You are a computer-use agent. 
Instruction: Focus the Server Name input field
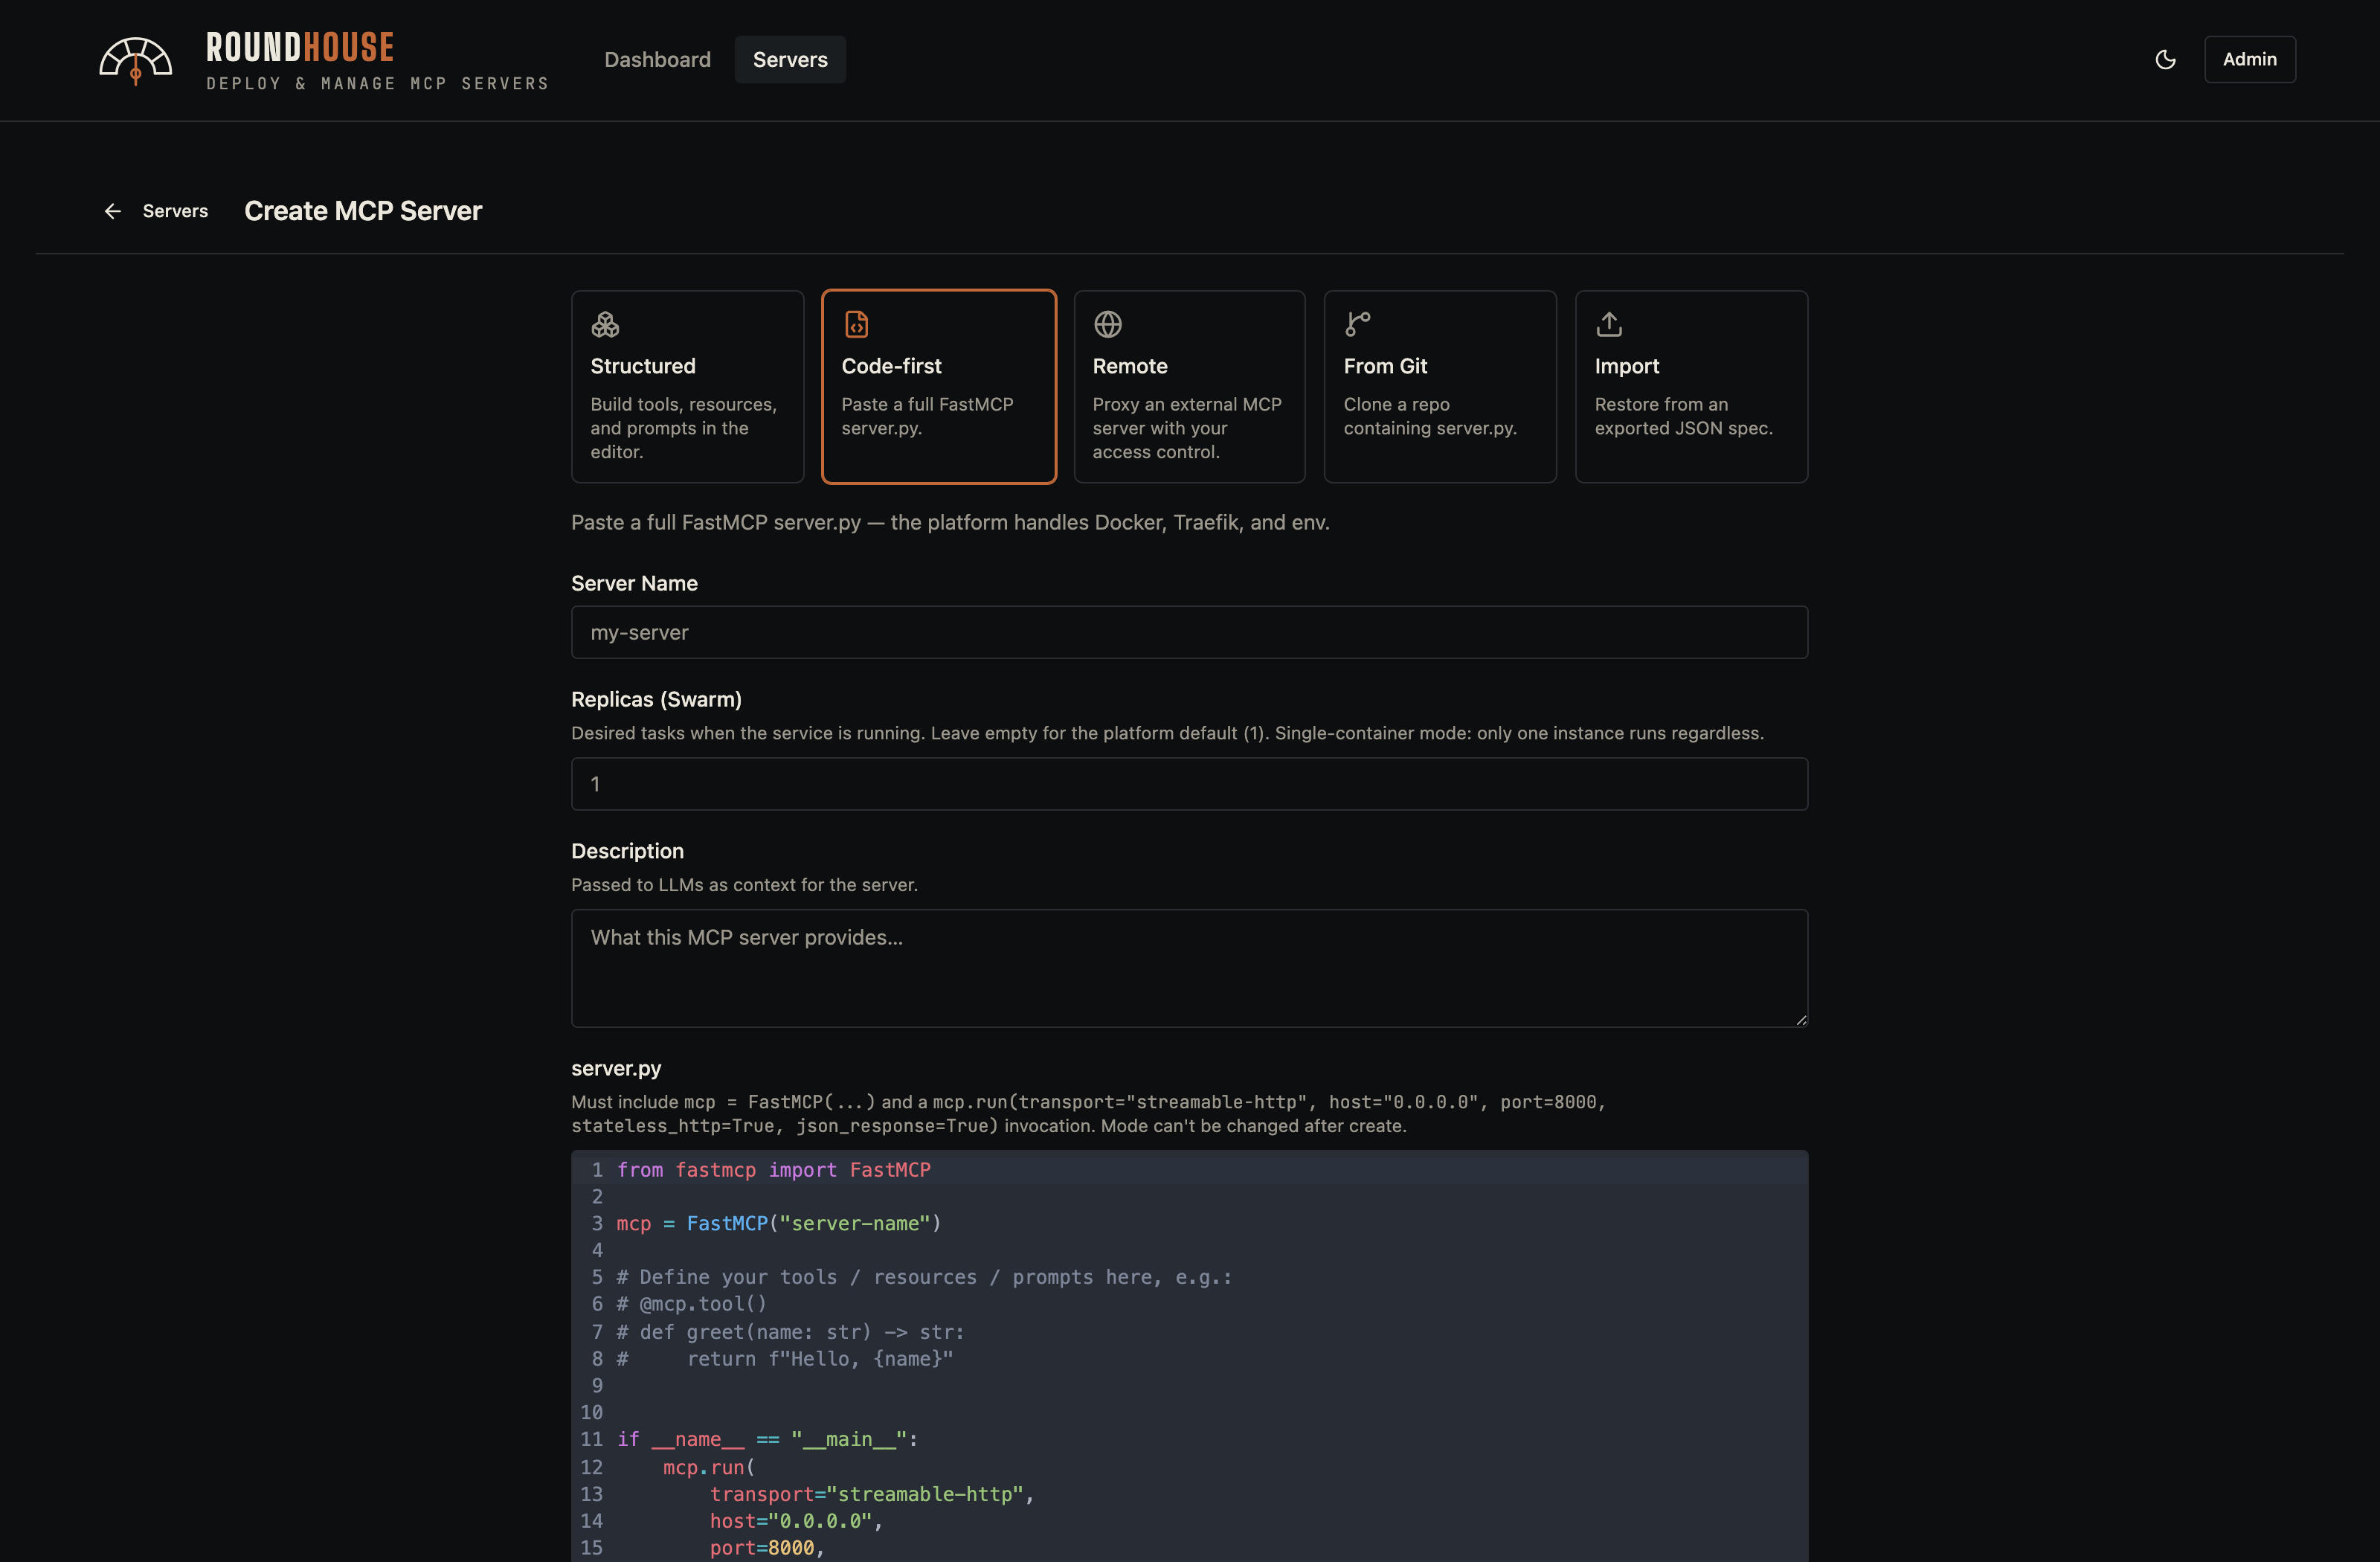pos(1189,632)
